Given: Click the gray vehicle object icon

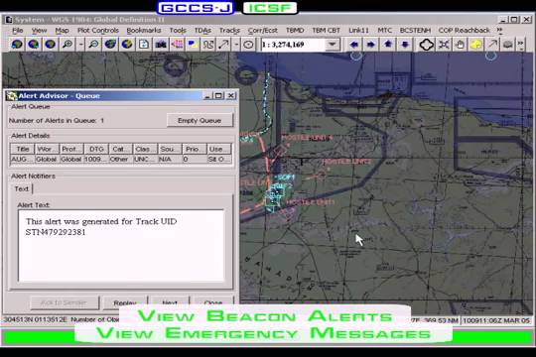Looking at the screenshot, I should [x=508, y=45].
